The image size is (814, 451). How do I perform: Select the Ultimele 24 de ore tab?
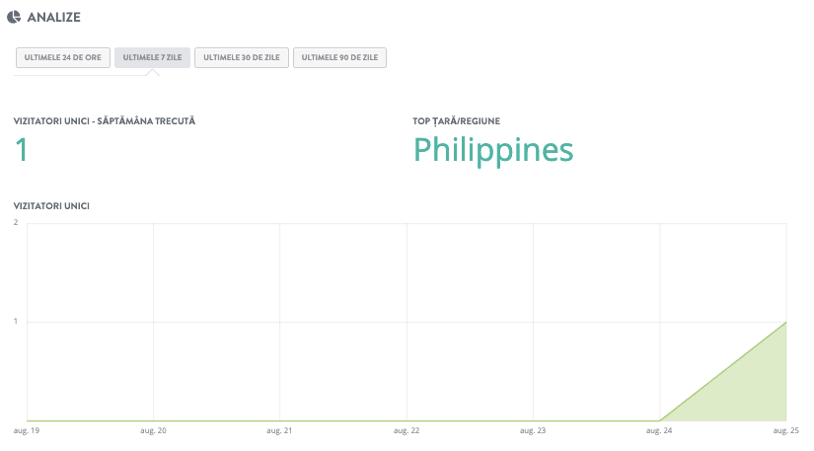coord(63,58)
